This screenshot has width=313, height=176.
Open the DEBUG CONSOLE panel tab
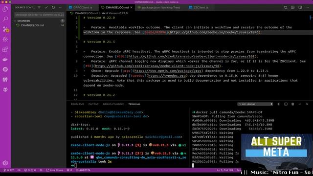pyautogui.click(x=113, y=104)
